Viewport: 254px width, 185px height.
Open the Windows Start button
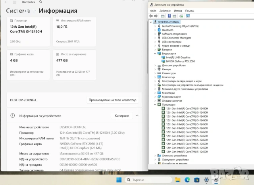coord(119,180)
